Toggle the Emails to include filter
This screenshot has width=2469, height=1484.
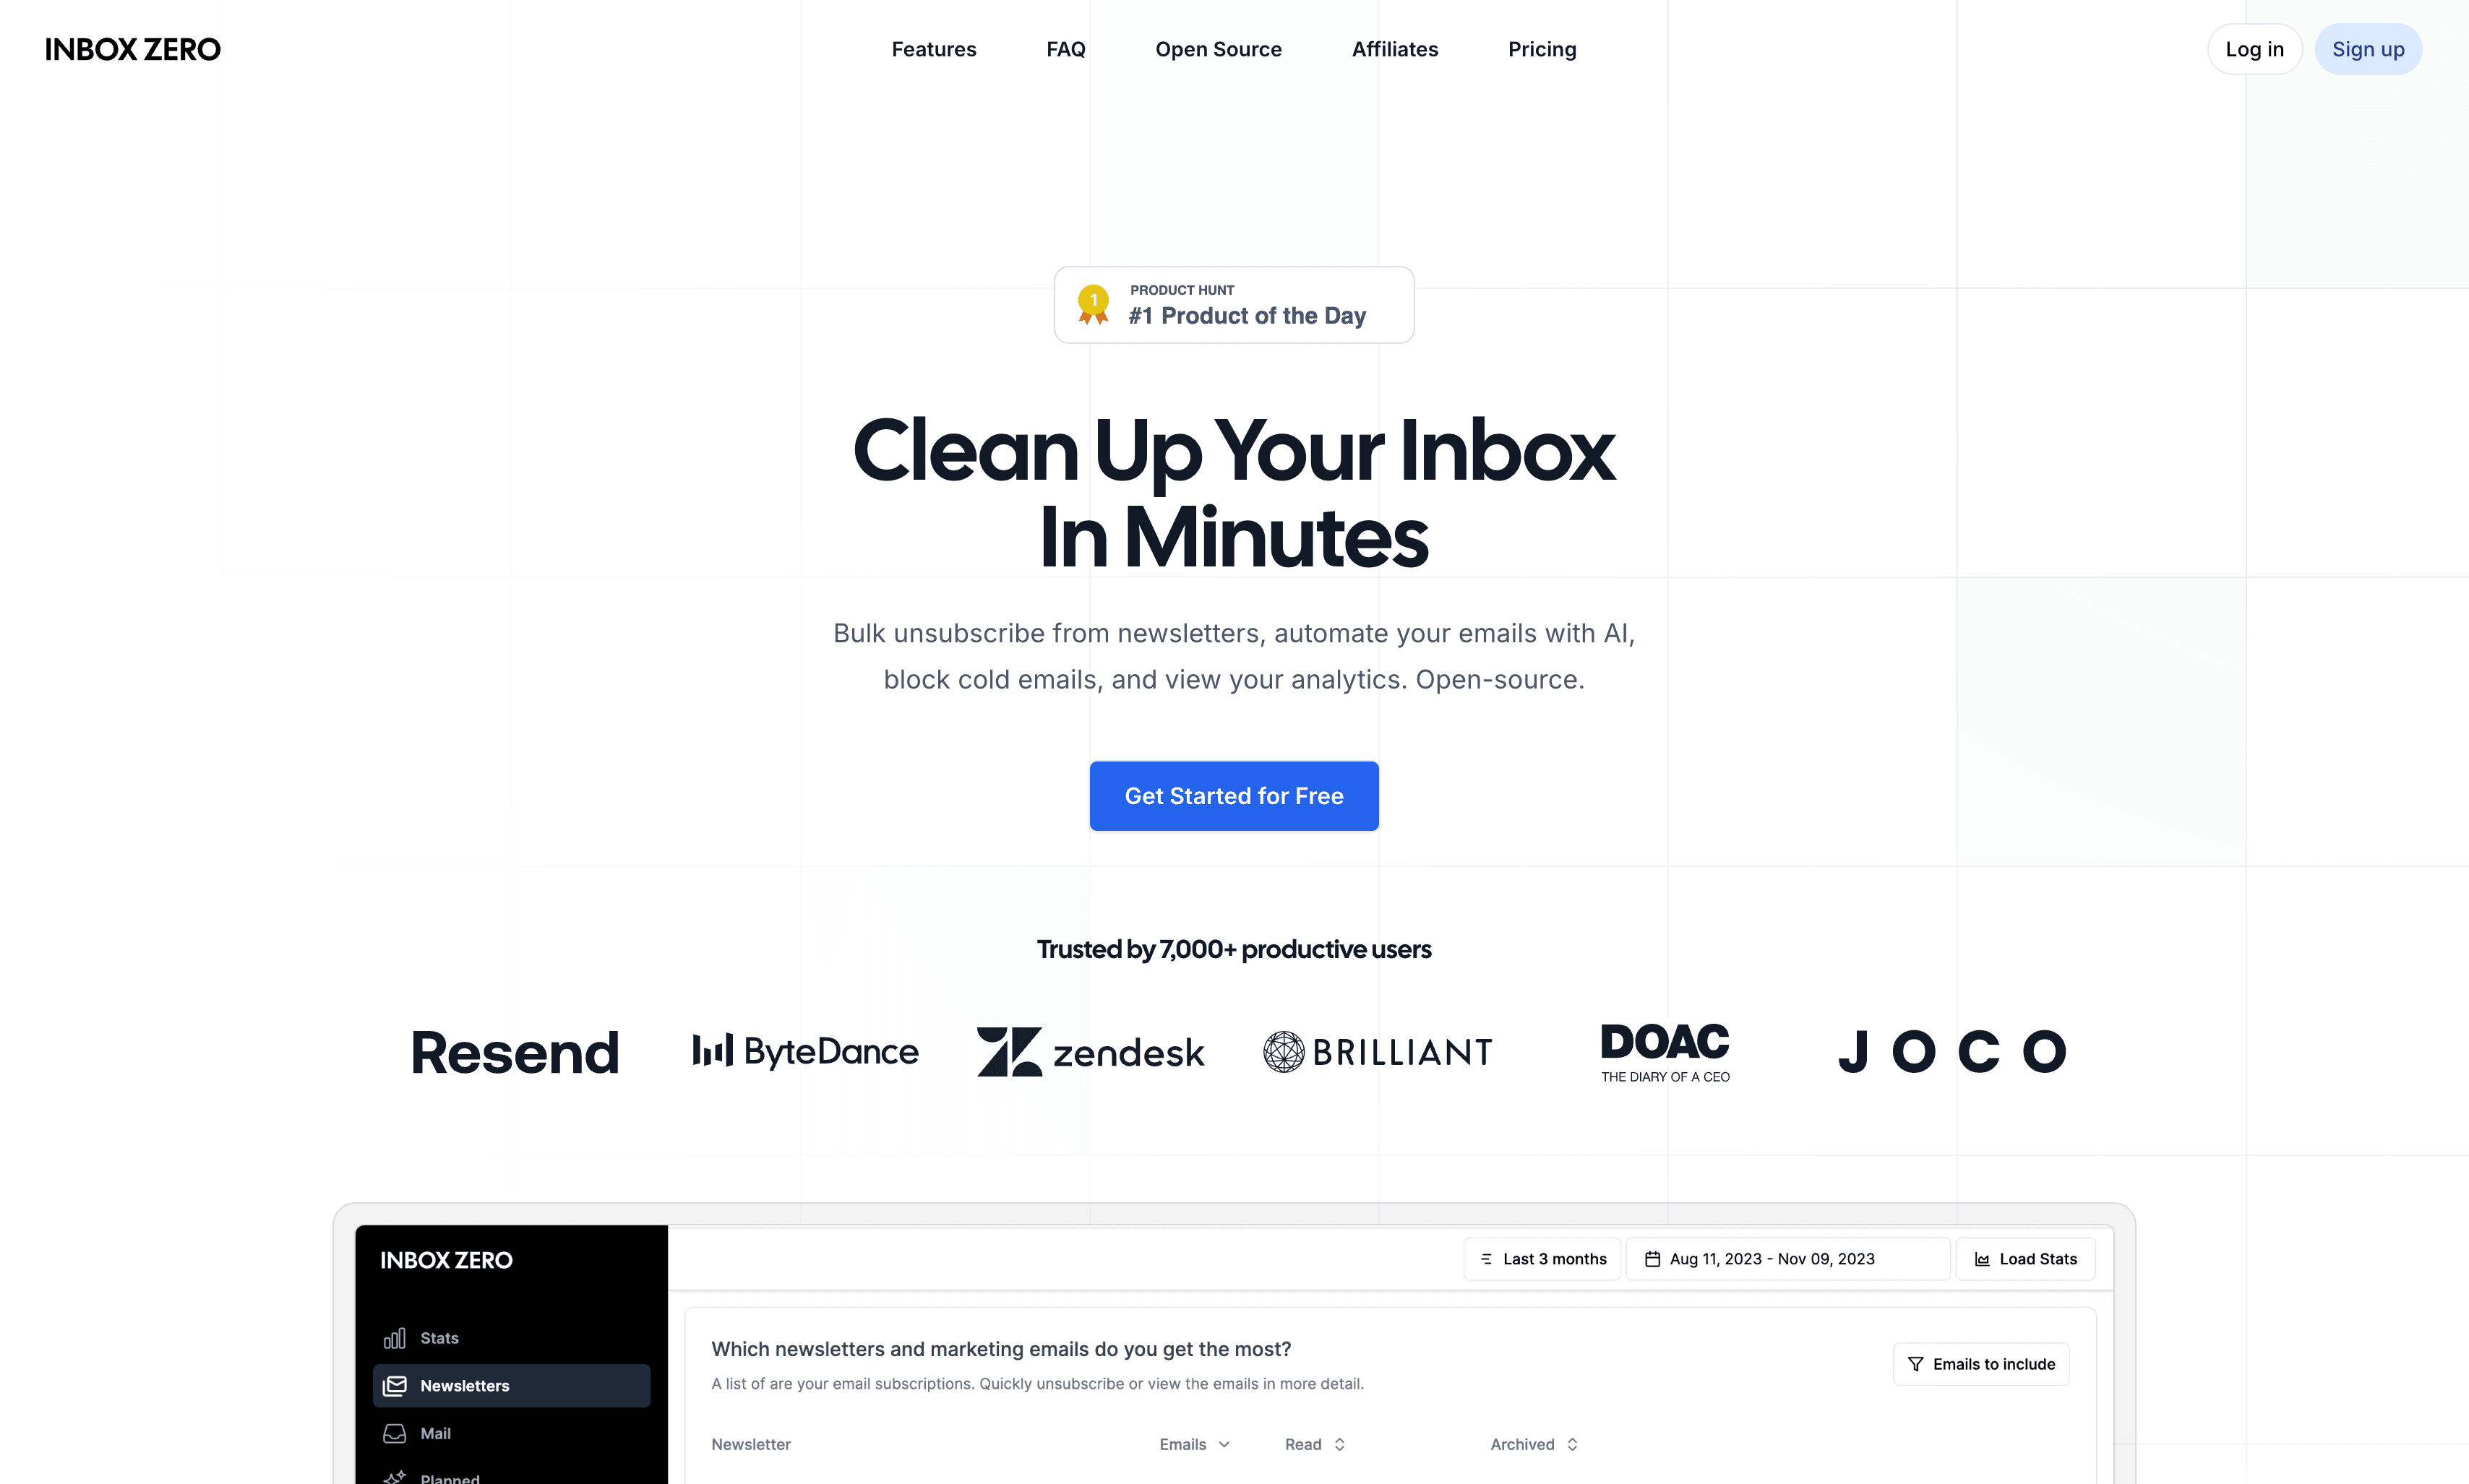pyautogui.click(x=1980, y=1363)
